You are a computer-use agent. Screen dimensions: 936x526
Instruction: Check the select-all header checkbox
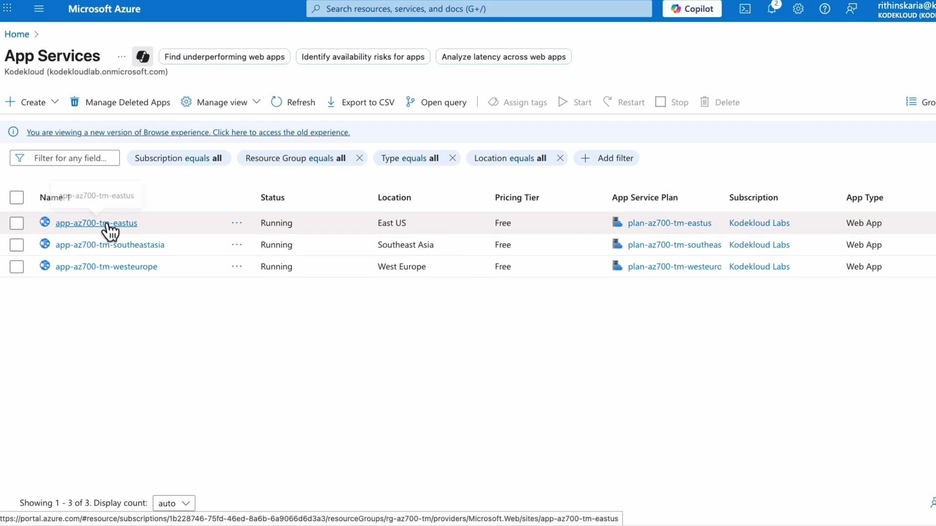pyautogui.click(x=17, y=197)
